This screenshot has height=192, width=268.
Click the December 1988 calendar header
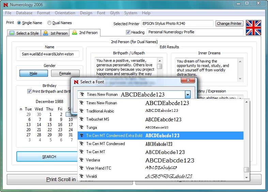[49, 102]
